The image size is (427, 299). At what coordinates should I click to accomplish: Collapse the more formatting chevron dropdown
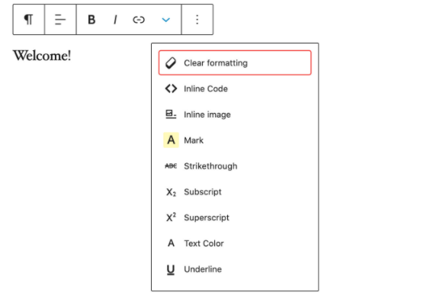(166, 20)
